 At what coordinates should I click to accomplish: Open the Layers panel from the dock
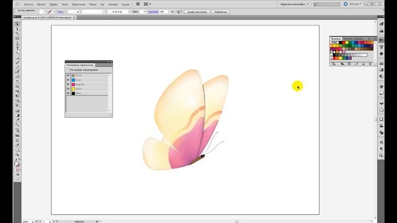[381, 103]
